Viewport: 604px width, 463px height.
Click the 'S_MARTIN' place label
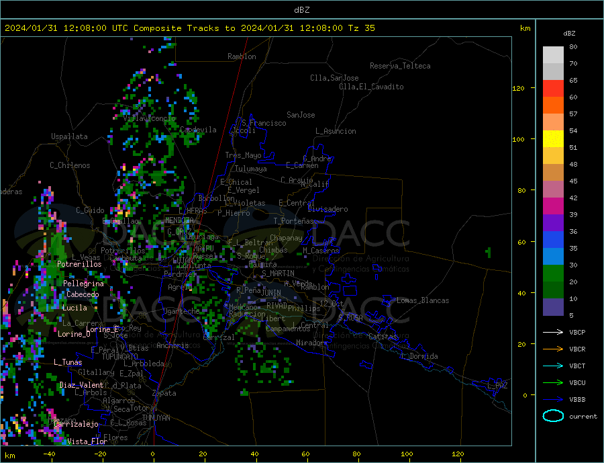(x=278, y=273)
